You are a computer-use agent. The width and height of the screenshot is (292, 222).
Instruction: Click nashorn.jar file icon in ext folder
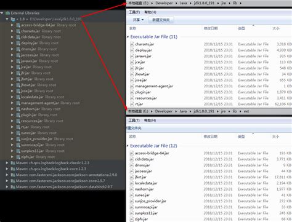point(132,189)
